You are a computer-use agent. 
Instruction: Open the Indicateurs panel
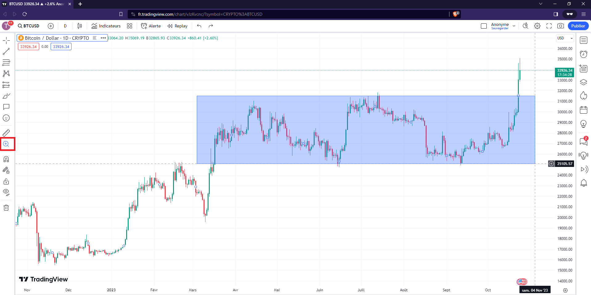point(106,26)
